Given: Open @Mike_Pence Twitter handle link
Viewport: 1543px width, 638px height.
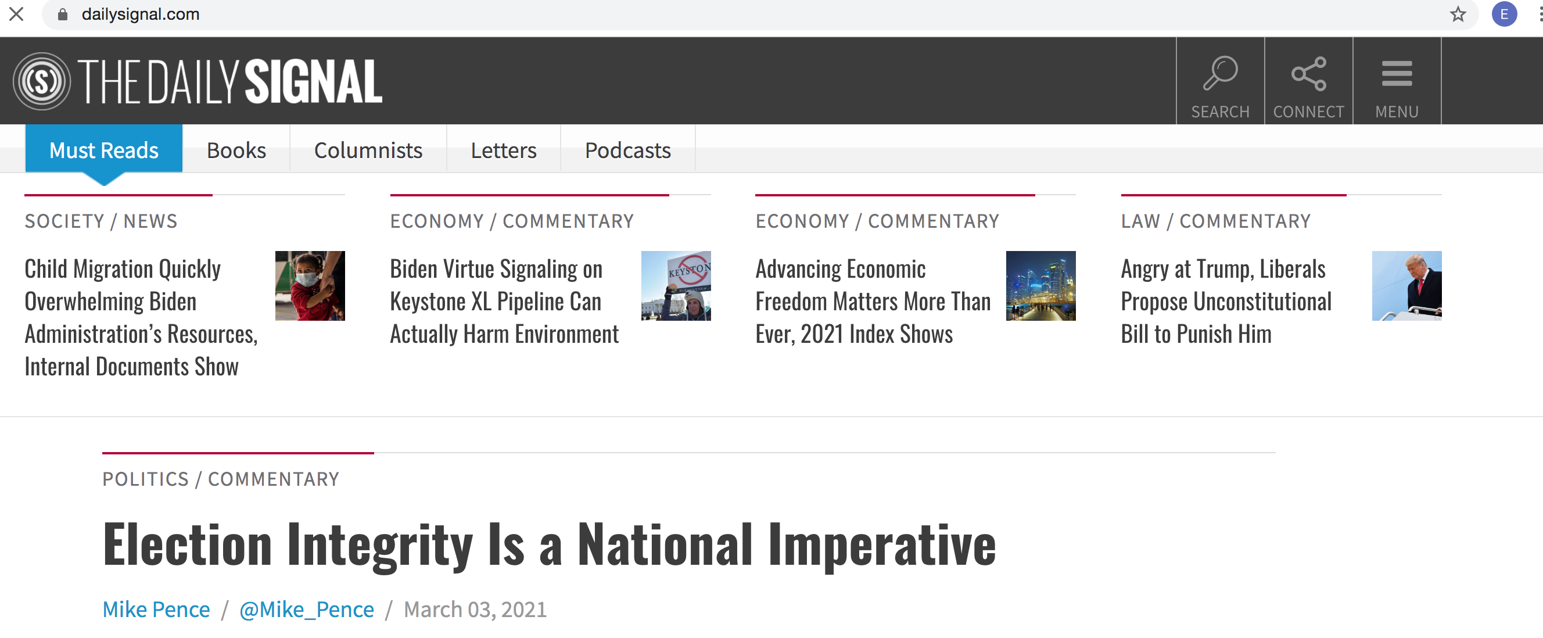Looking at the screenshot, I should point(306,610).
